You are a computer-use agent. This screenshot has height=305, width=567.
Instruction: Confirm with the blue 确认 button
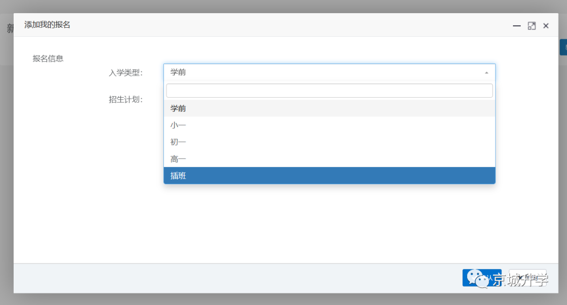coord(481,278)
